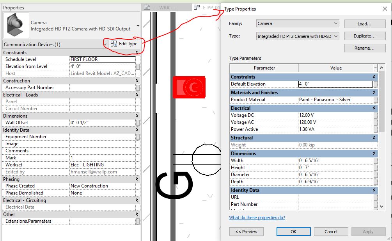
Task: Click the Load... button
Action: pyautogui.click(x=365, y=24)
